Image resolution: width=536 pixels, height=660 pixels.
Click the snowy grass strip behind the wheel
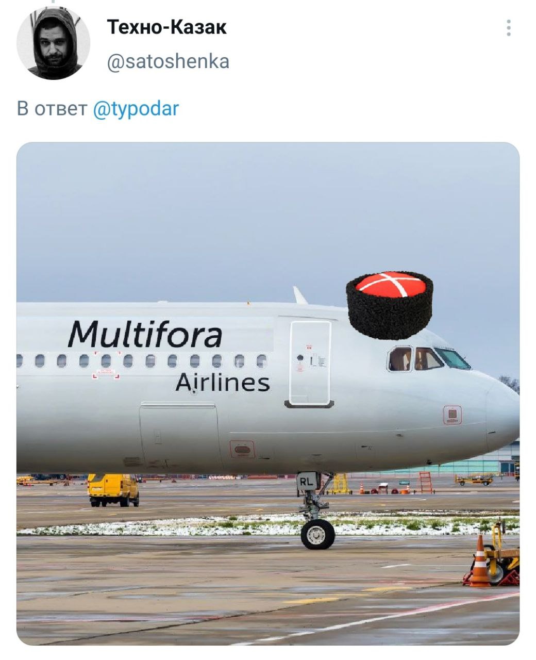[268, 524]
